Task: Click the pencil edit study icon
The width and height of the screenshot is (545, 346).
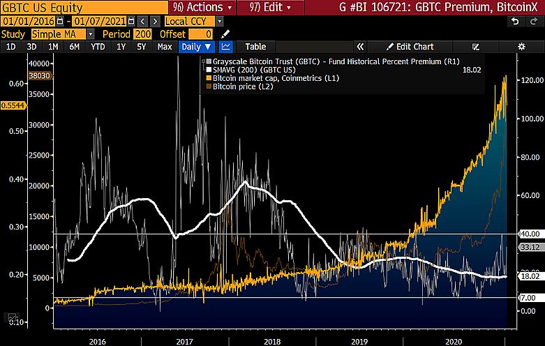Action: click(x=225, y=34)
